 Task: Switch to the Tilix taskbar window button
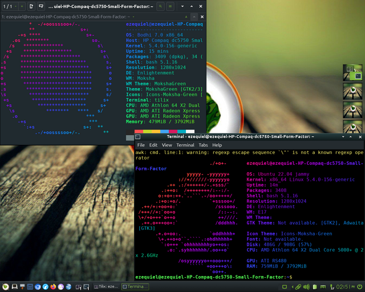[x=107, y=287]
